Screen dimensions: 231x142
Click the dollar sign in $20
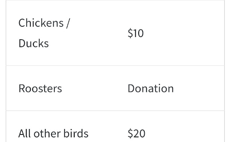tap(130, 133)
